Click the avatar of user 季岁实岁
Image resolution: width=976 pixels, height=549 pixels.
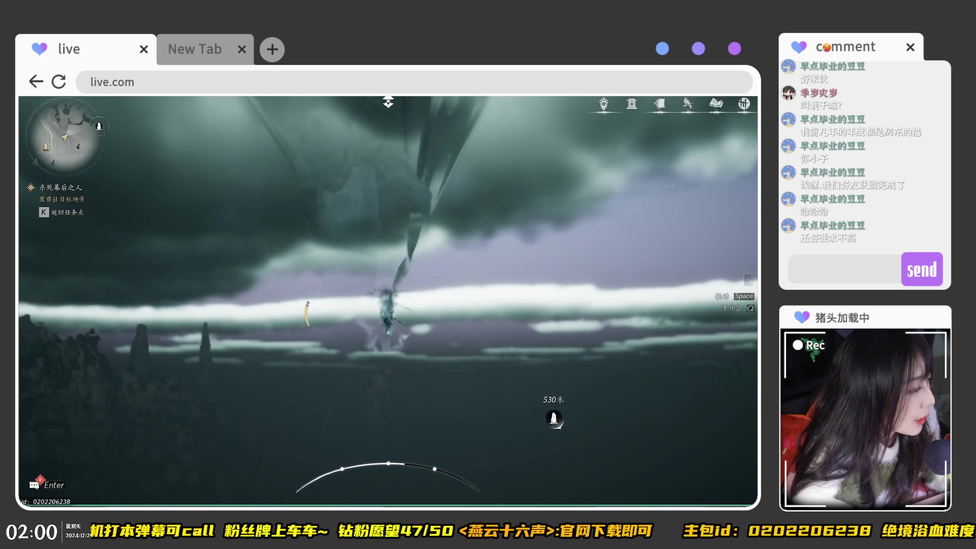point(788,93)
